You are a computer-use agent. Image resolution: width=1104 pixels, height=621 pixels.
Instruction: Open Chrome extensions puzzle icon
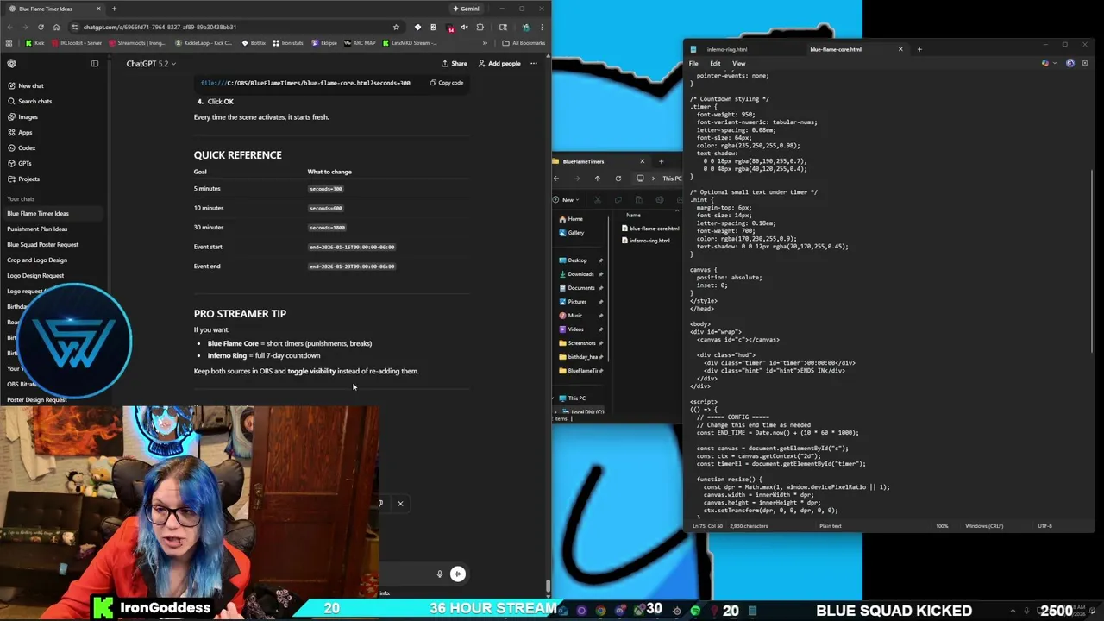480,27
